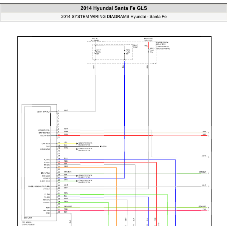The image size is (227, 226).
Task: Click the "C-CAN HIGH" terminal label
Action: tap(45, 181)
